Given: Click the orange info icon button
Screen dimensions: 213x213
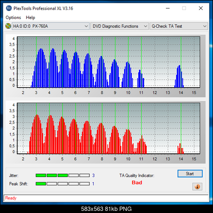Looking at the screenshot, I should click(197, 187).
